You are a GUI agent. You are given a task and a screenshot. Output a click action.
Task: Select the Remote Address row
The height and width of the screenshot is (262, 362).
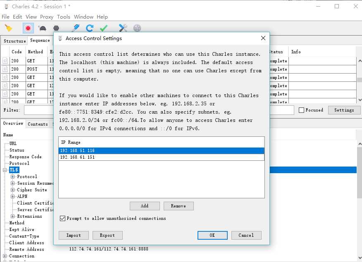pyautogui.click(x=26, y=249)
